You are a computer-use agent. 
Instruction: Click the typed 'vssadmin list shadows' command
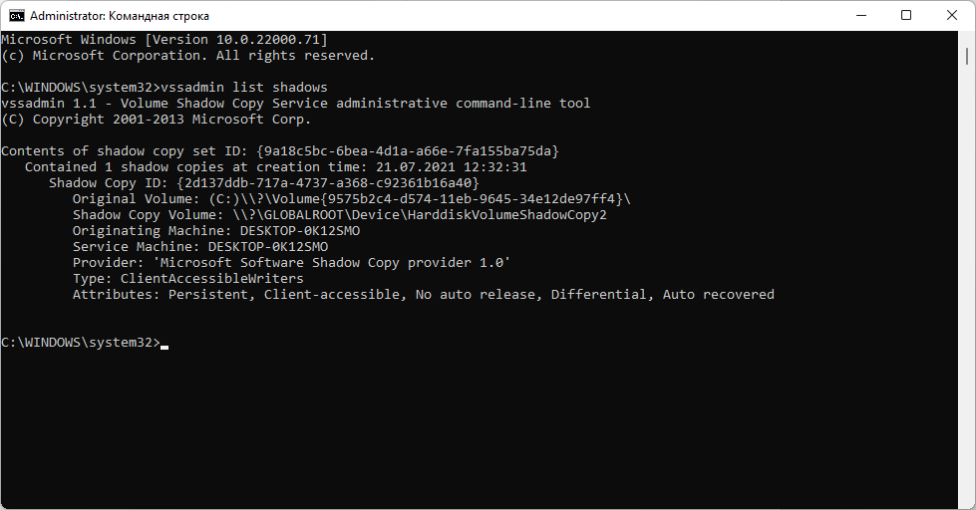coord(243,88)
